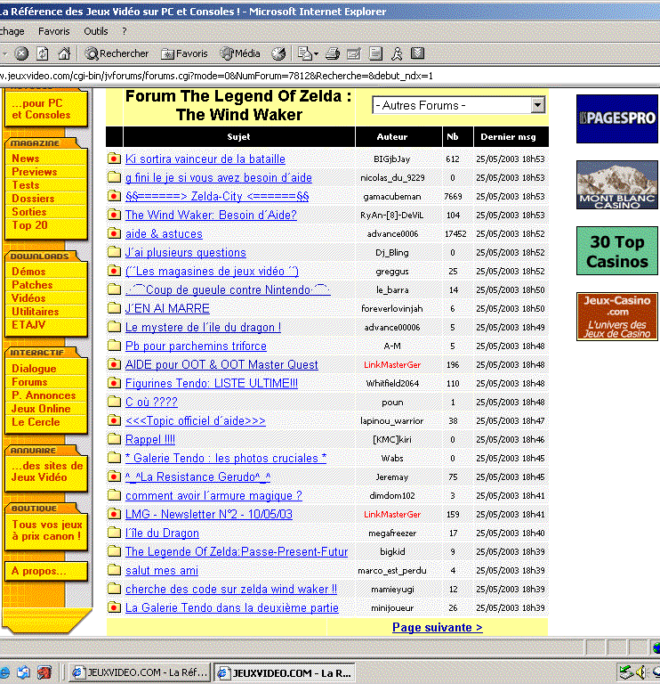This screenshot has width=660, height=684.
Task: Open the Autres Forums dropdown arrow
Action: (538, 105)
